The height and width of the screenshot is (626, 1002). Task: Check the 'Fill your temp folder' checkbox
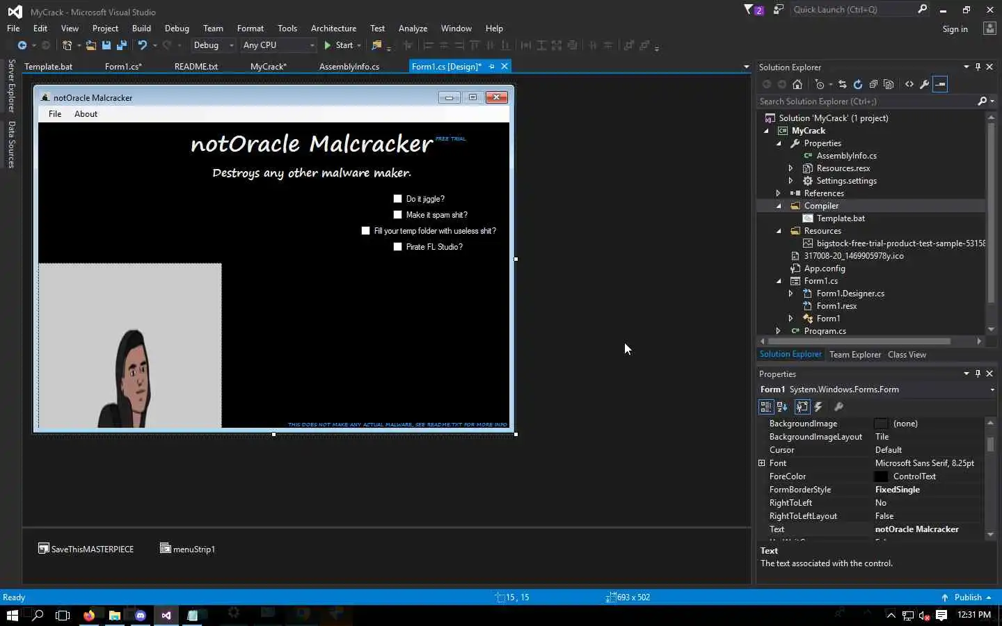365,231
